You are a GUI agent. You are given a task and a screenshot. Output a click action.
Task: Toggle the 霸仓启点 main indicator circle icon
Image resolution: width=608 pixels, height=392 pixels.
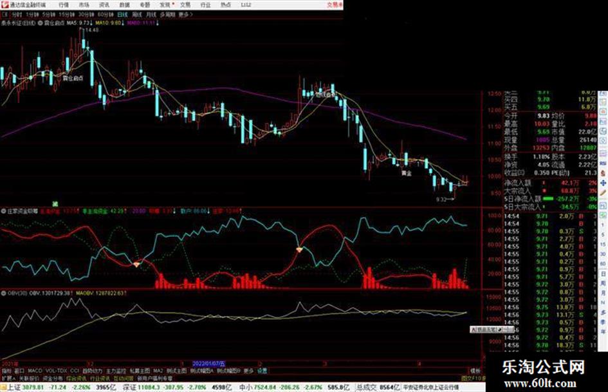tap(41, 23)
